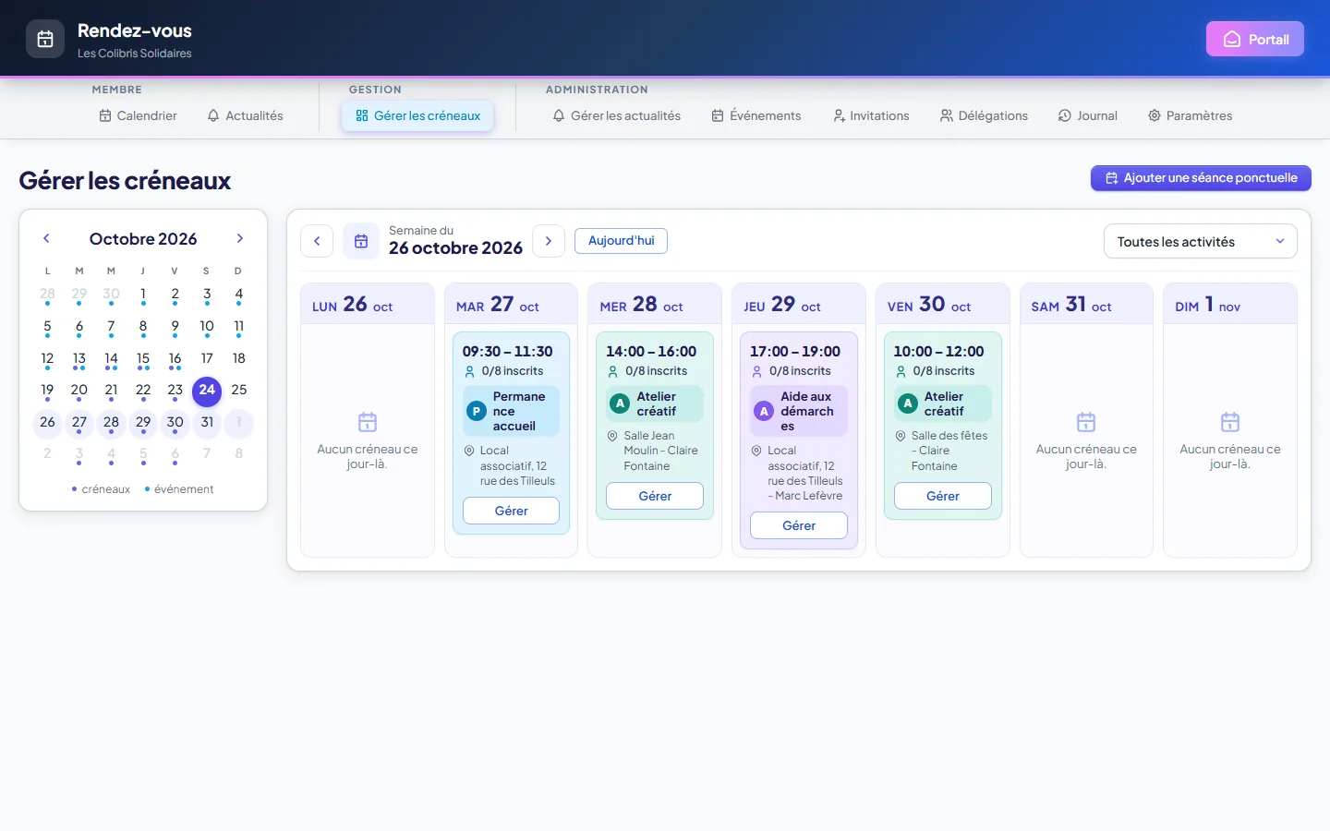Select day 10 in the mini calendar
Viewport: 1330px width, 831px height.
click(207, 327)
